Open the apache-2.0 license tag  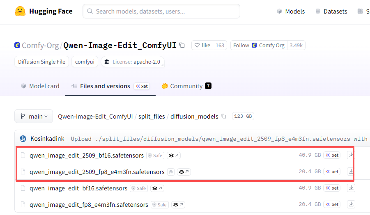133,62
